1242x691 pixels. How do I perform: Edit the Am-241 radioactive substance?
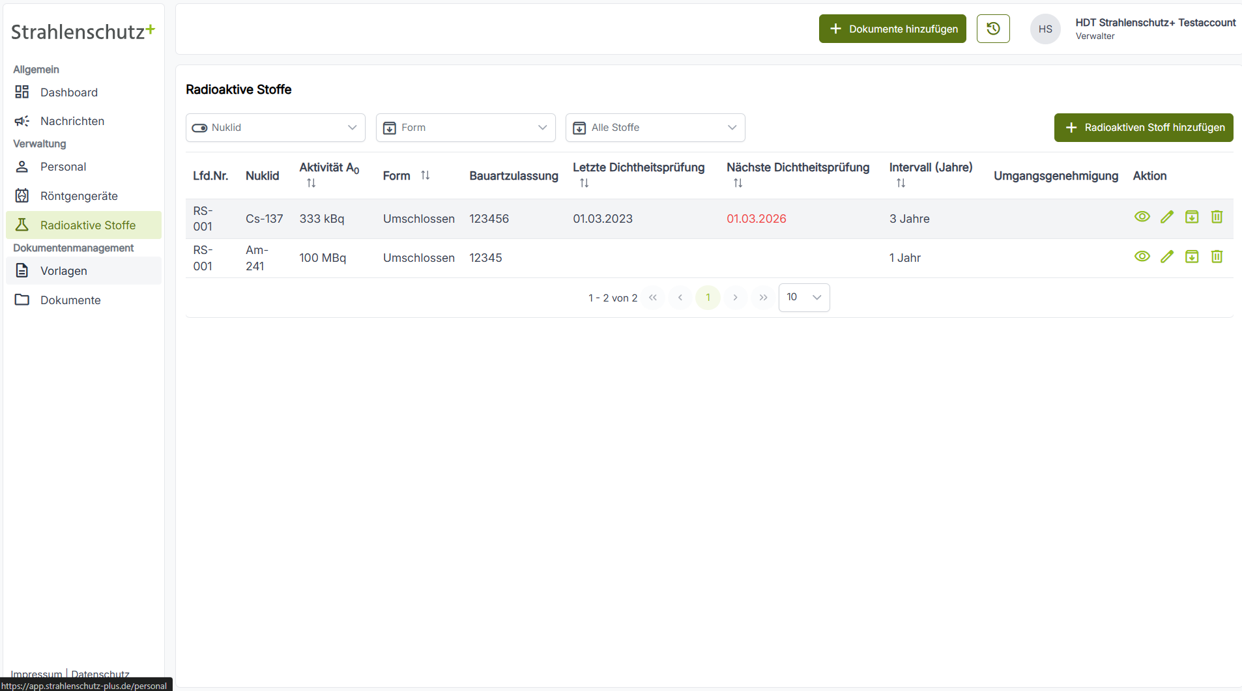tap(1167, 257)
